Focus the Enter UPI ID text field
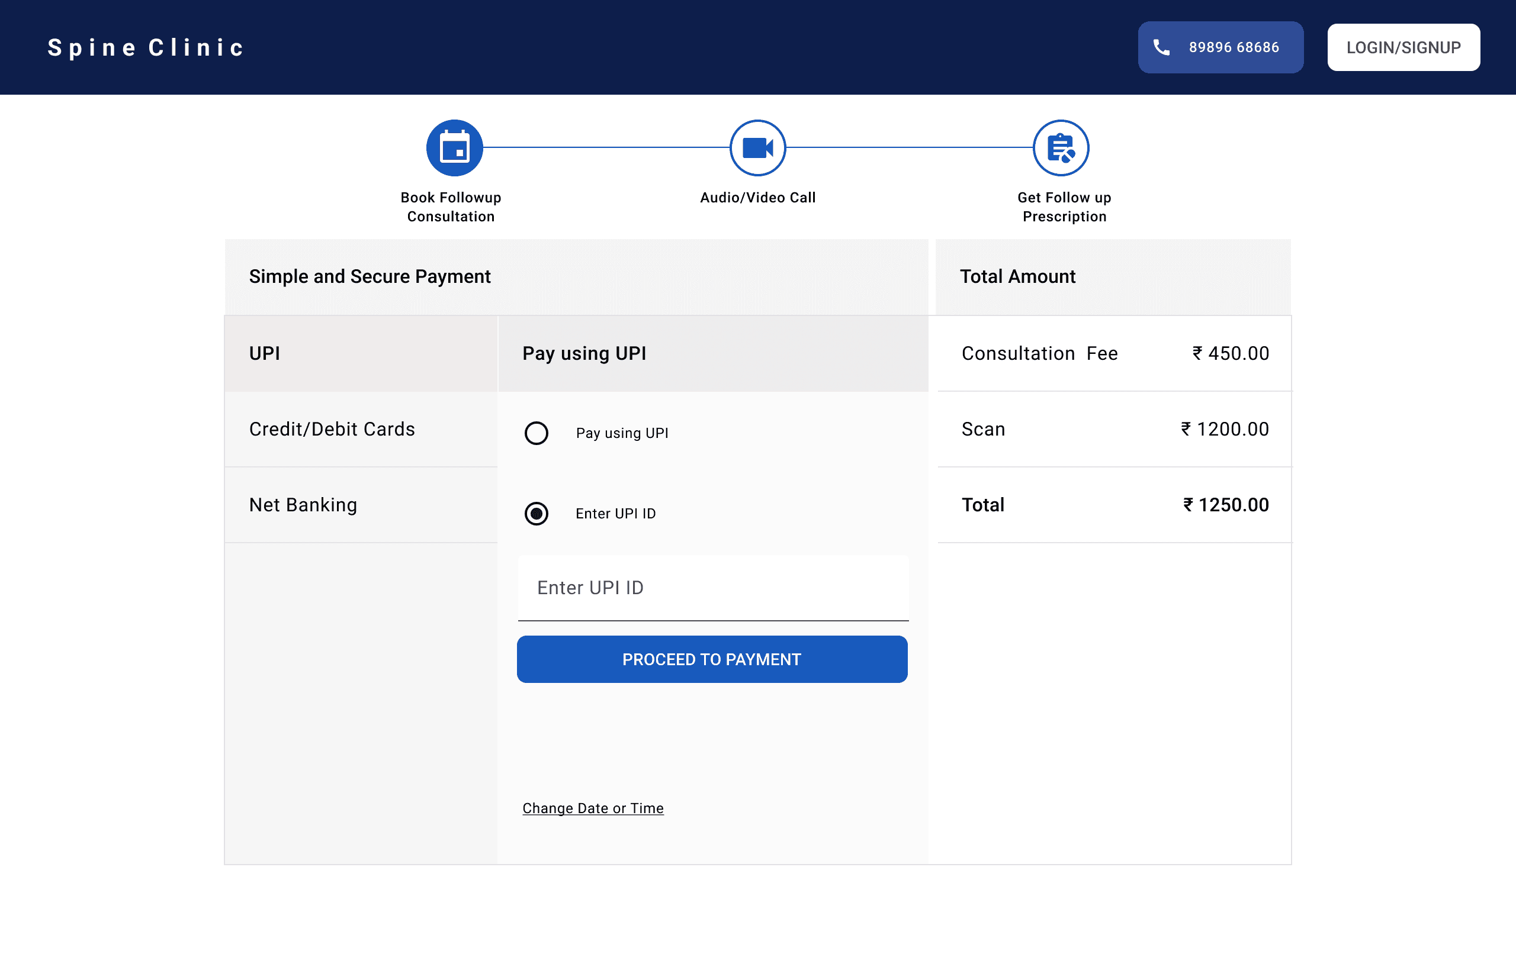 pos(712,588)
